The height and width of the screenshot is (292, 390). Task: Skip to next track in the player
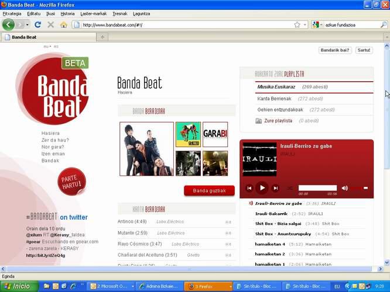click(276, 188)
